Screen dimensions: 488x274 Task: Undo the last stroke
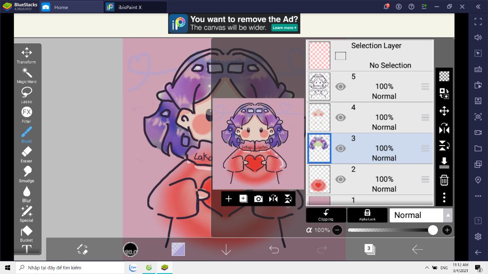pyautogui.click(x=274, y=249)
